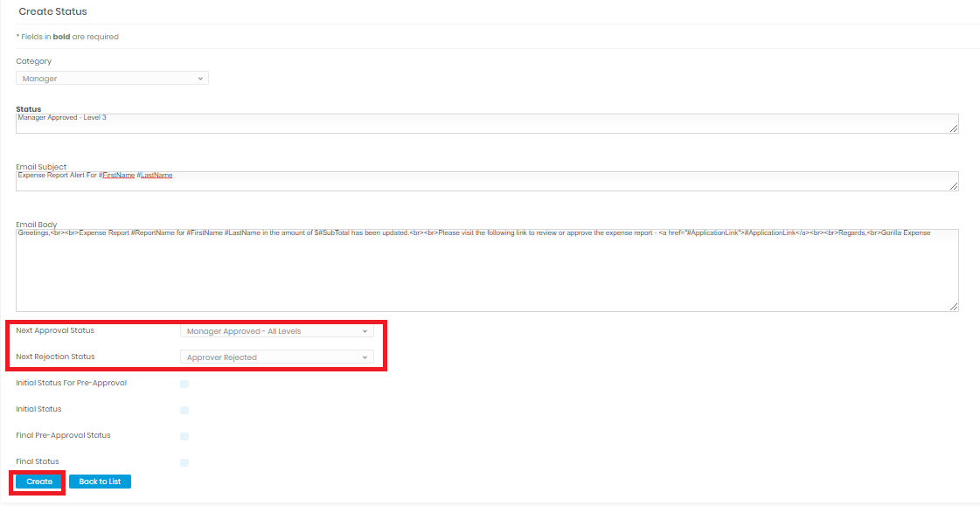
Task: Click the Initial Status For Pre-Approval label
Action: point(72,382)
